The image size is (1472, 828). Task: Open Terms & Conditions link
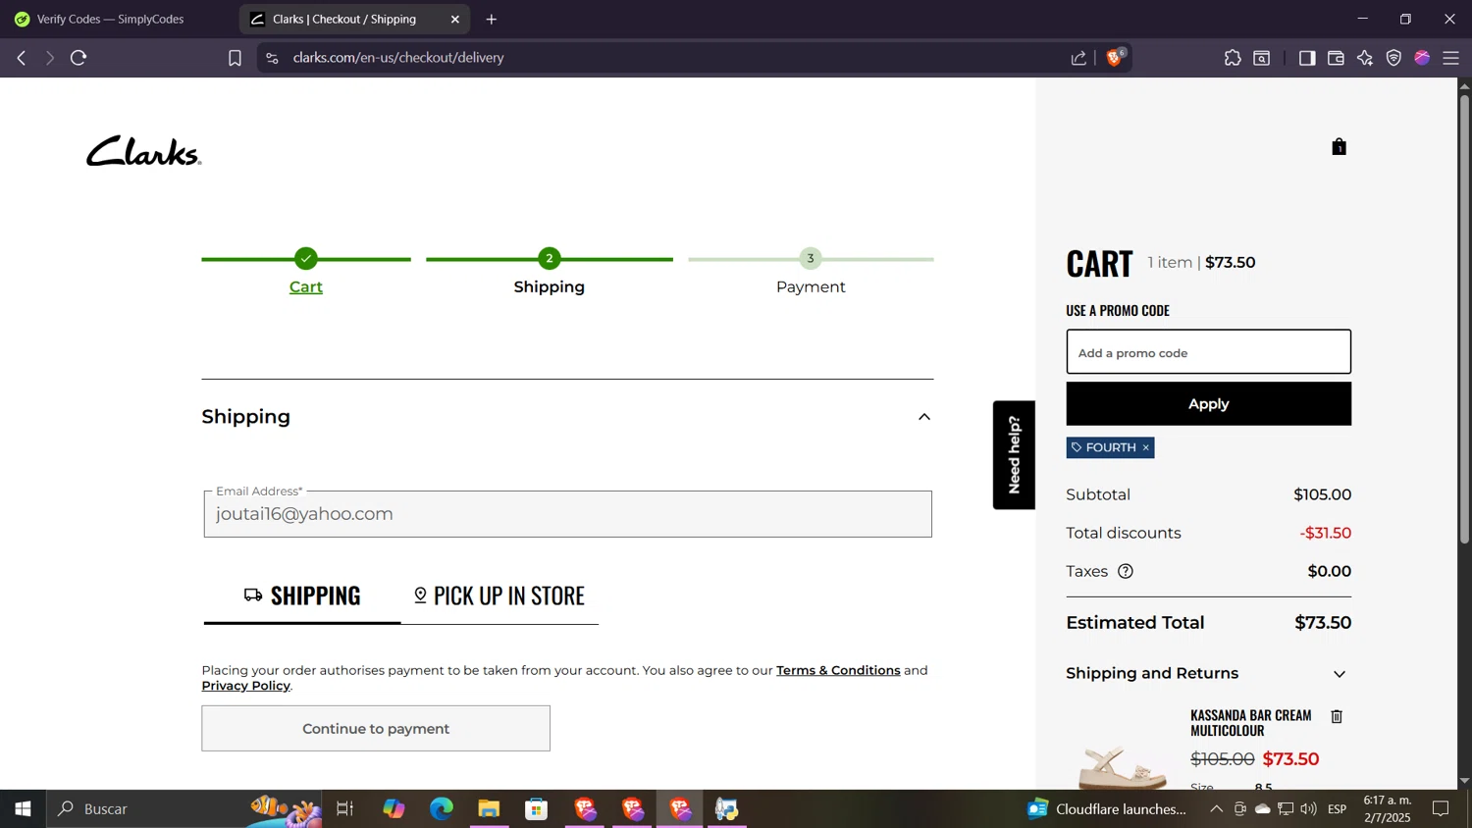[838, 671]
